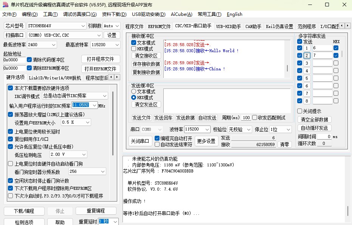Image resolution: width=352 pixels, height=225 pixels.
Task: Switch to the 程序文件 tab
Action: pos(134,26)
